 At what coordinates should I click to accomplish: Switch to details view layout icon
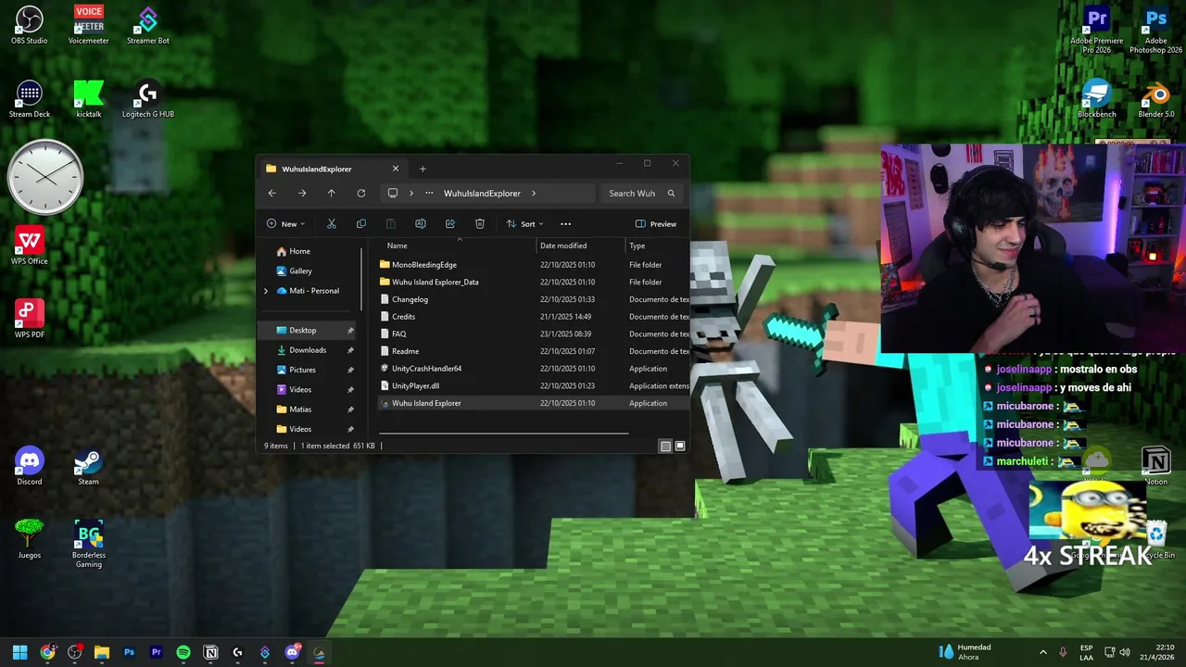(x=665, y=447)
